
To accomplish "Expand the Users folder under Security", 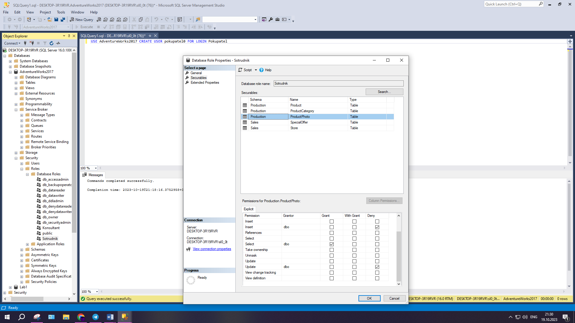I will [x=22, y=164].
